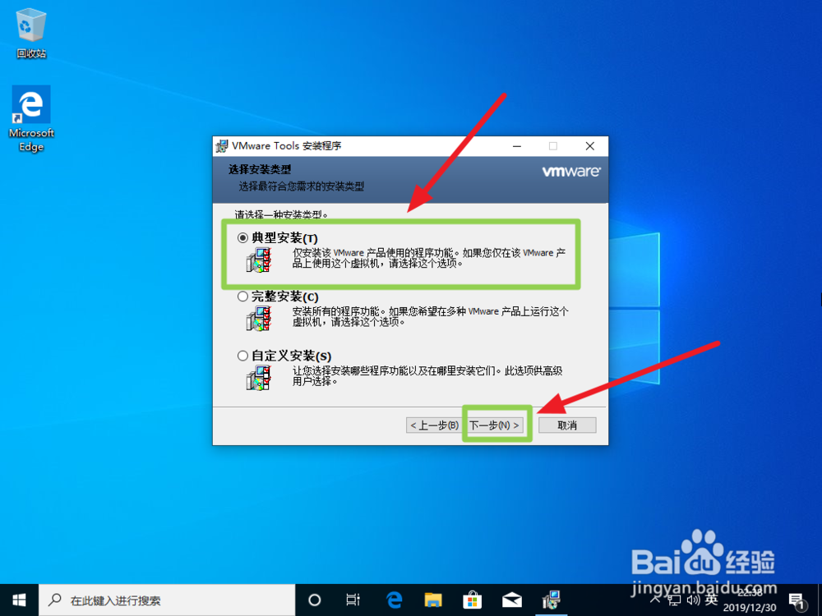The height and width of the screenshot is (616, 822).
Task: Open the network status tray icon
Action: [674, 600]
